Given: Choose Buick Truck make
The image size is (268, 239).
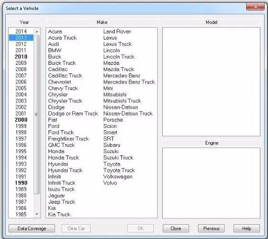Looking at the screenshot, I should pyautogui.click(x=62, y=63).
